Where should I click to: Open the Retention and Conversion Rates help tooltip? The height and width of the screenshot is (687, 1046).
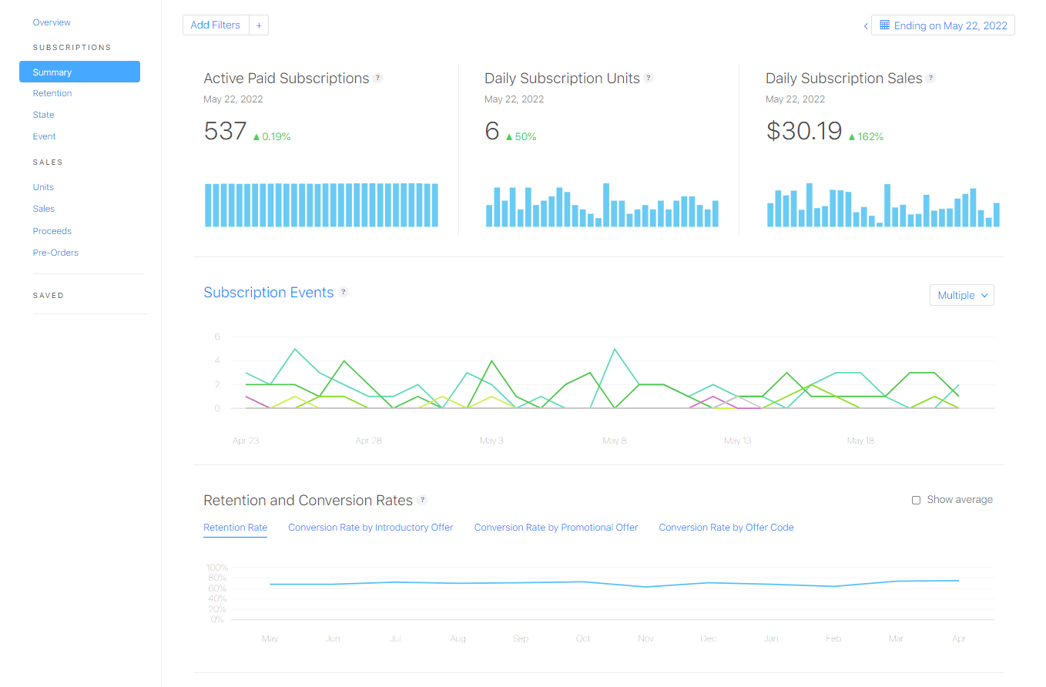[x=422, y=500]
